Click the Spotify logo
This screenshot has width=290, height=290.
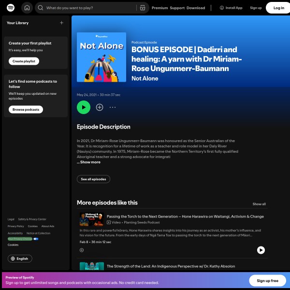tap(10, 8)
